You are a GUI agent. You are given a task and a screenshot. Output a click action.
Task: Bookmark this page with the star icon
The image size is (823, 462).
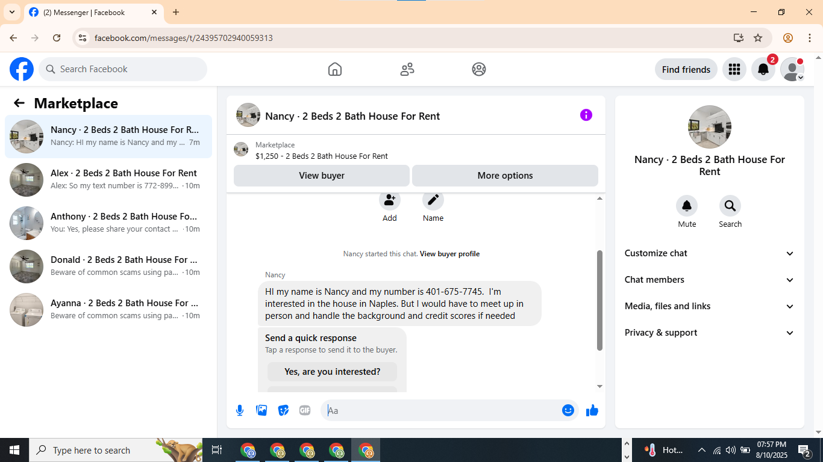click(x=758, y=38)
